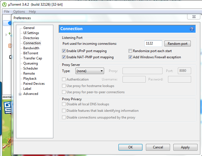Click the proxy Username field

click(134, 79)
